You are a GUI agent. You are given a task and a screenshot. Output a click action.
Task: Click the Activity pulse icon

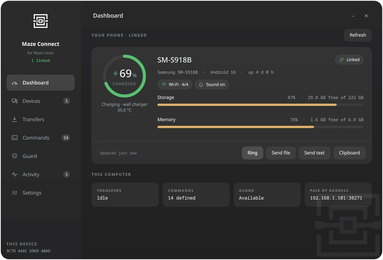(x=15, y=174)
